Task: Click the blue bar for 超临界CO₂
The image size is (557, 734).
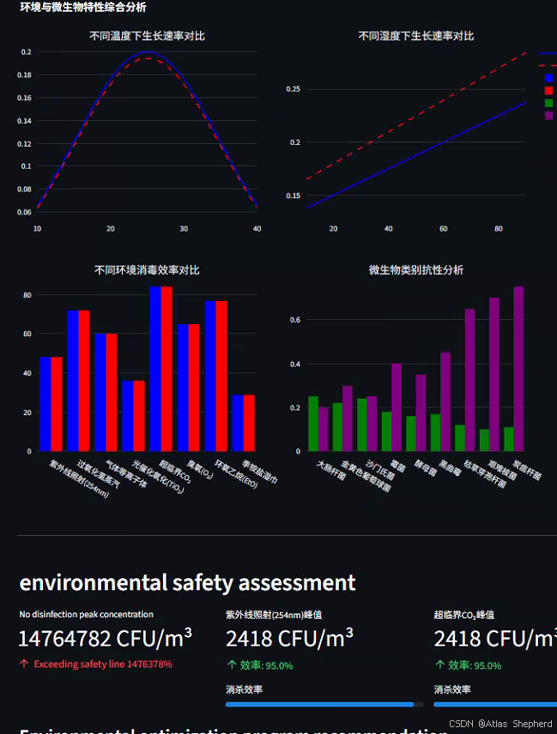Action: click(x=155, y=369)
